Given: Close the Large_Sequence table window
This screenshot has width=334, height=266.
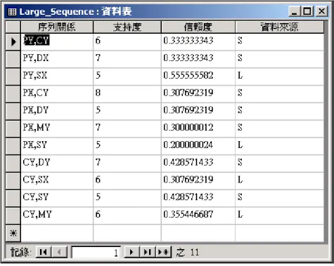Looking at the screenshot, I should pos(322,11).
